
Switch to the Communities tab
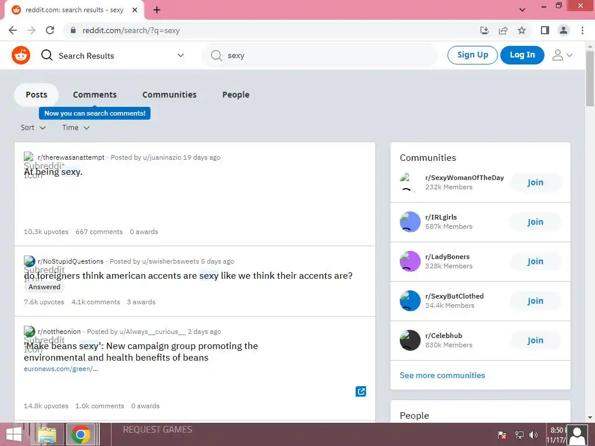tap(170, 95)
